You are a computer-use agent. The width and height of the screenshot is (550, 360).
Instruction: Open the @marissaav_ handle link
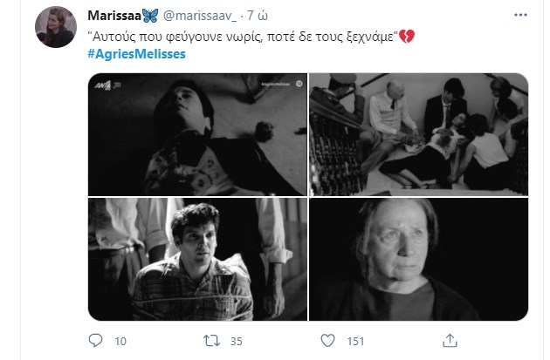[x=200, y=16]
